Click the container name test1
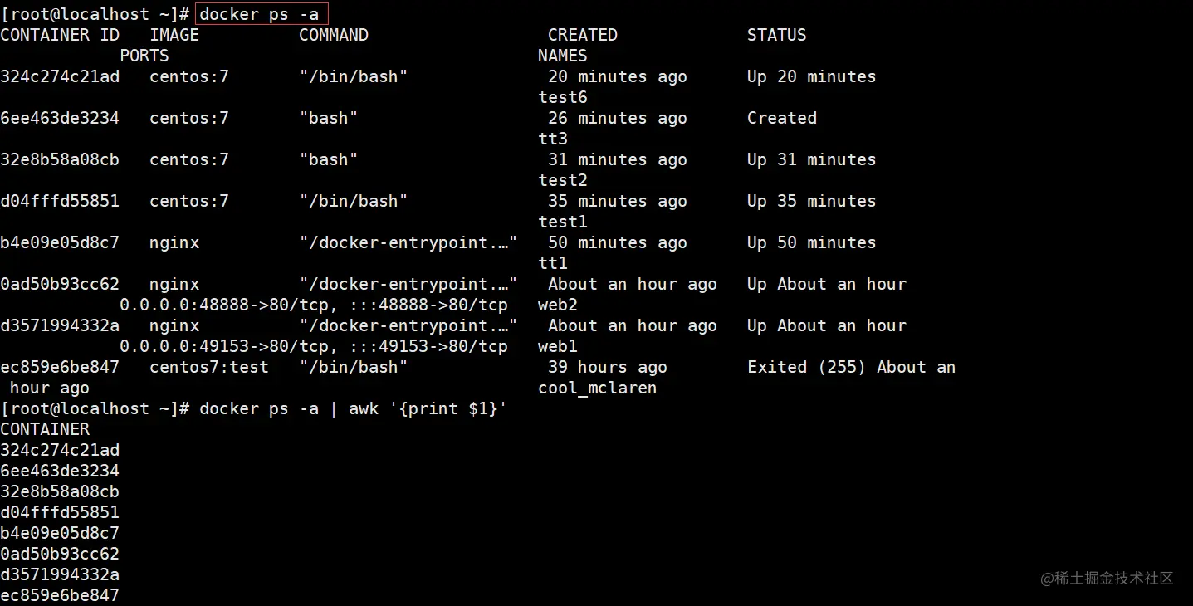The image size is (1193, 606). (563, 222)
